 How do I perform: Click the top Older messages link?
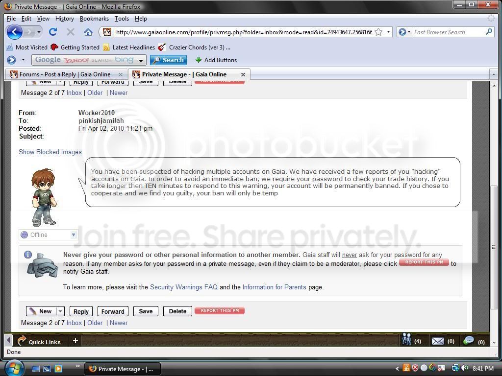click(x=95, y=93)
